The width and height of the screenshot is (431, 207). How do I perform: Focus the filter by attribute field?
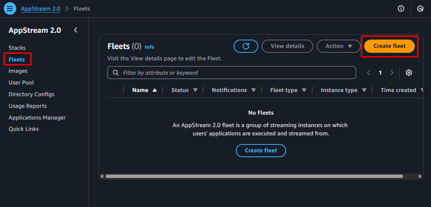pyautogui.click(x=231, y=73)
